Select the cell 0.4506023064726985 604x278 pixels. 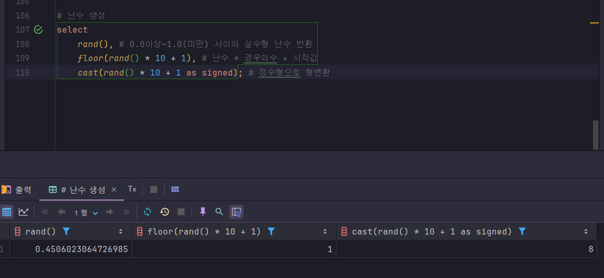coord(71,249)
